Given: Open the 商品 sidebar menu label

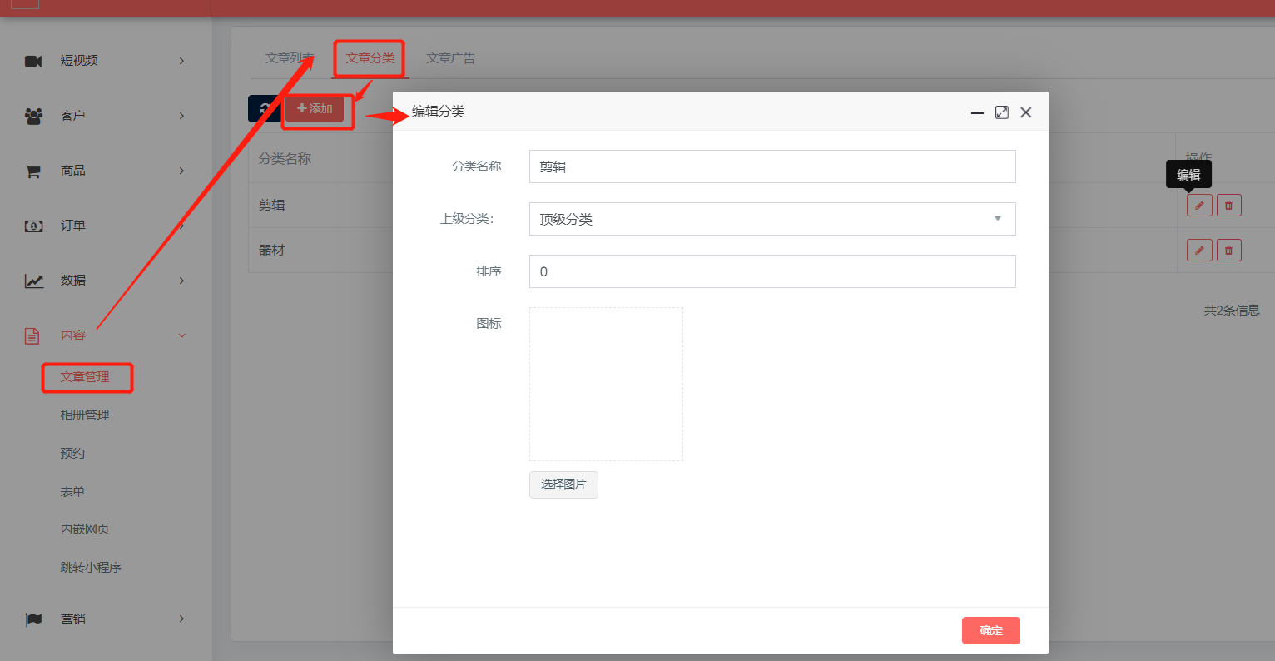Looking at the screenshot, I should click(x=73, y=171).
